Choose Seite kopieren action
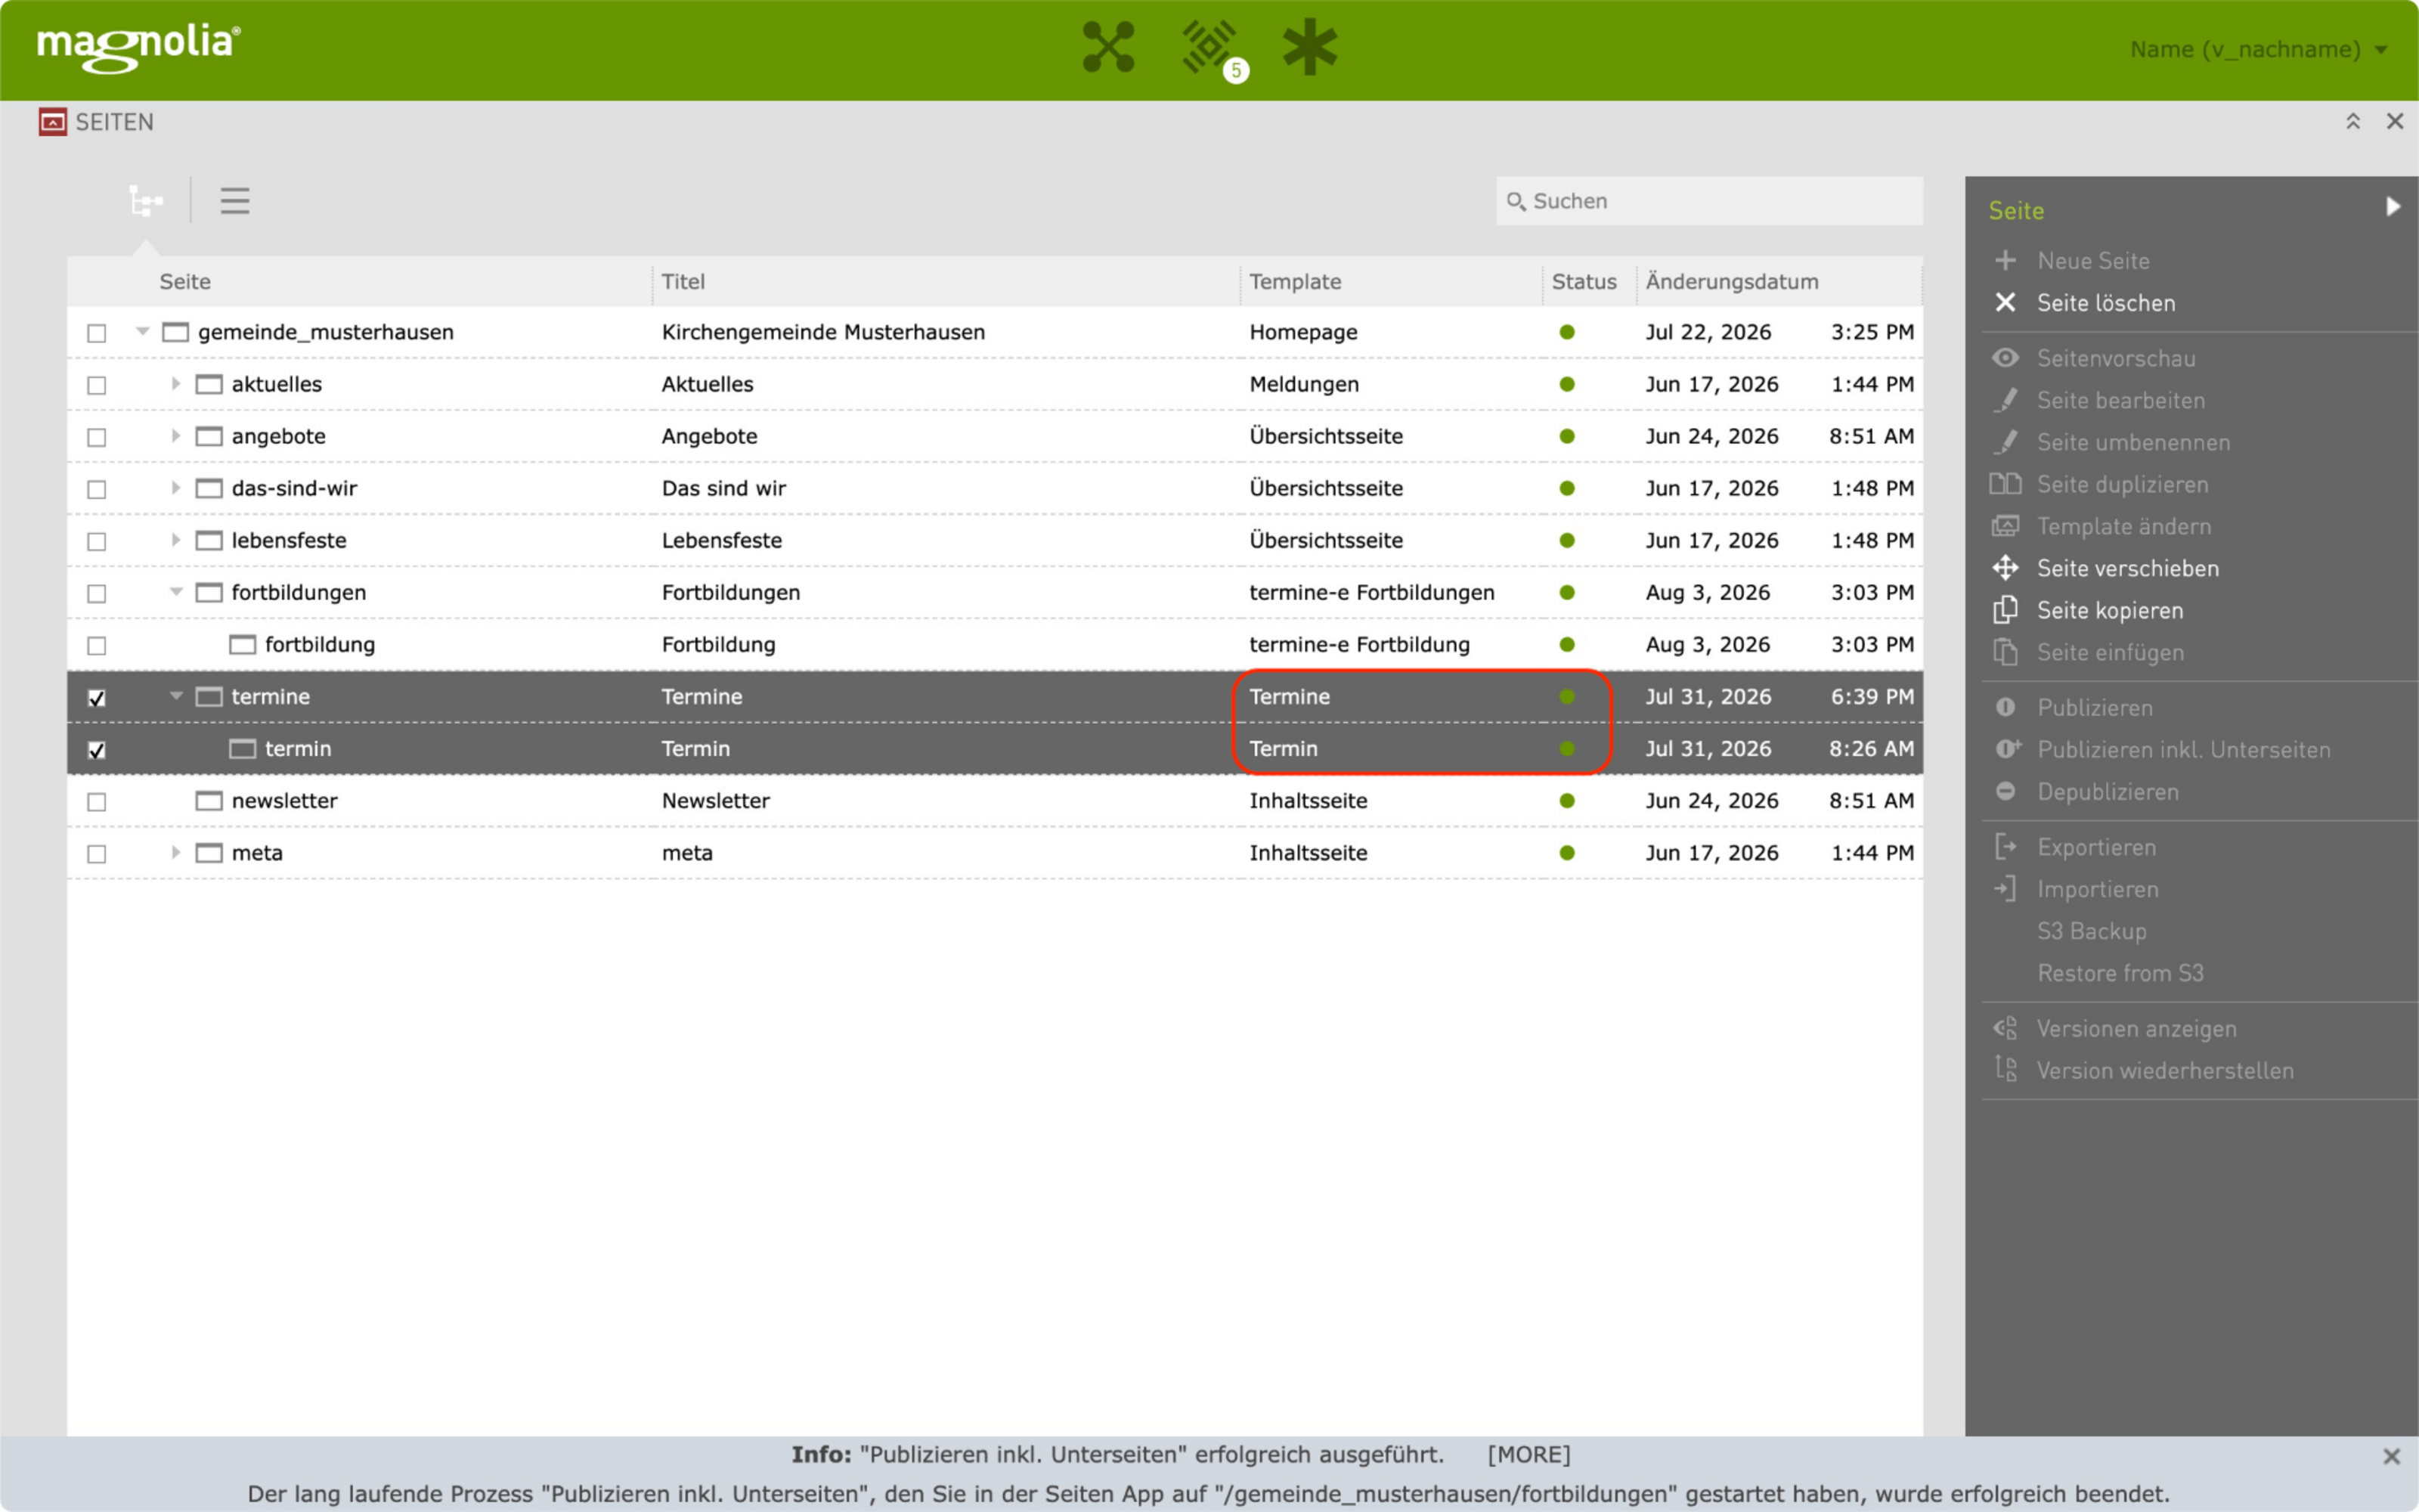The image size is (2419, 1512). point(2110,610)
